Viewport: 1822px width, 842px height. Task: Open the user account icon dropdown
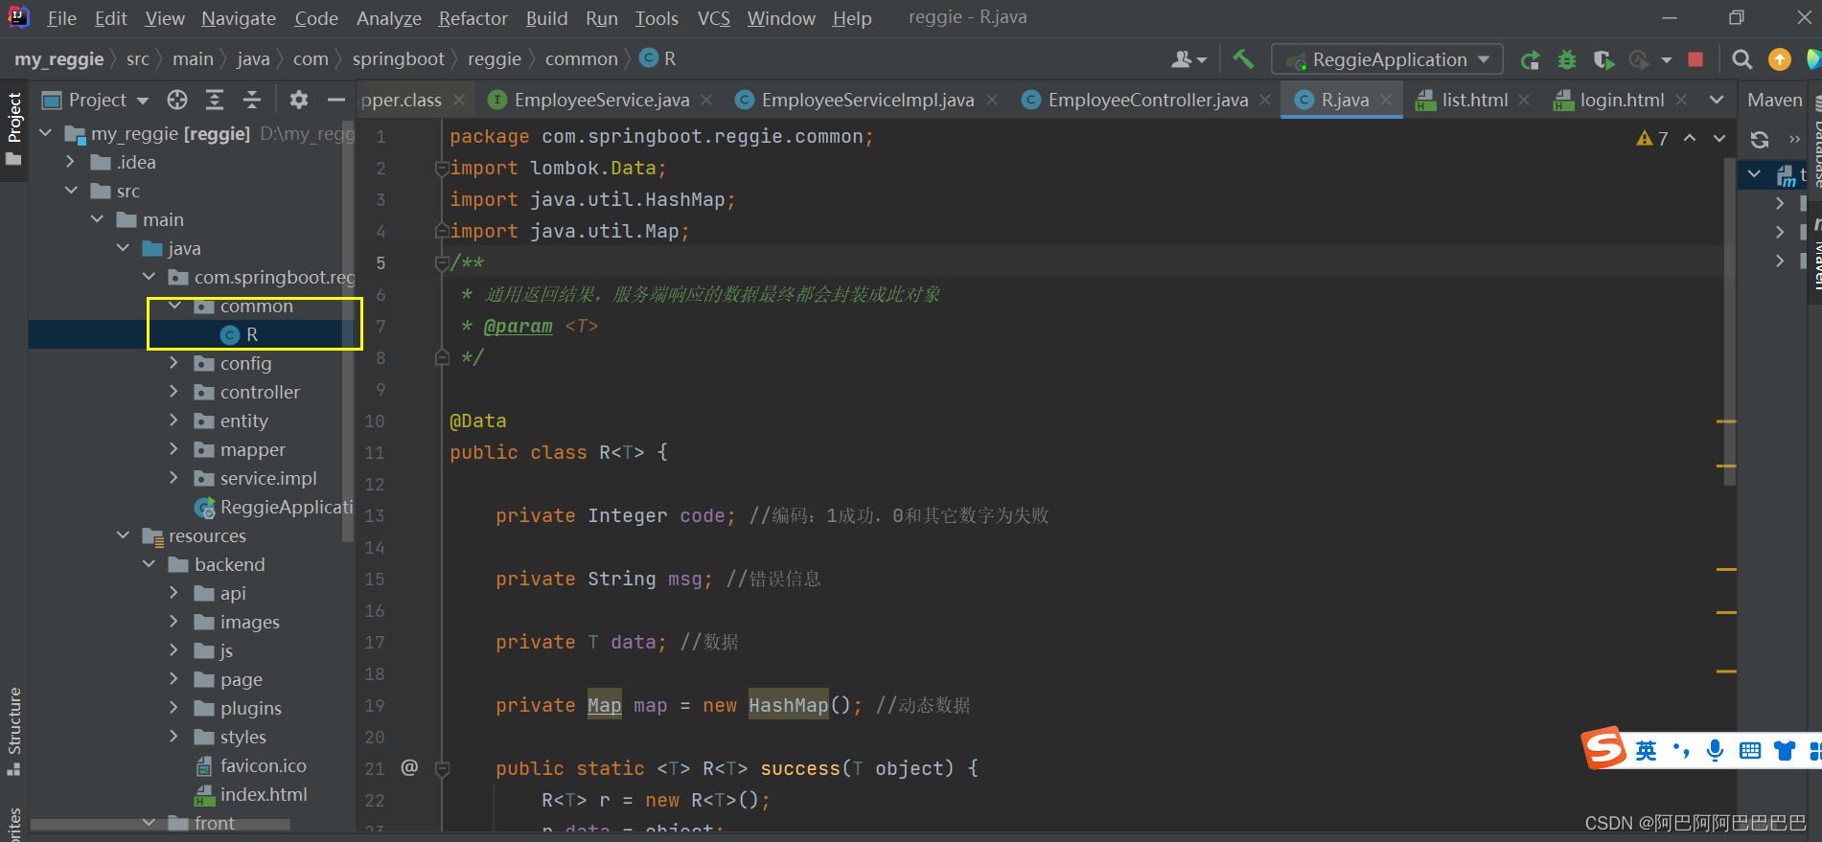pos(1188,59)
